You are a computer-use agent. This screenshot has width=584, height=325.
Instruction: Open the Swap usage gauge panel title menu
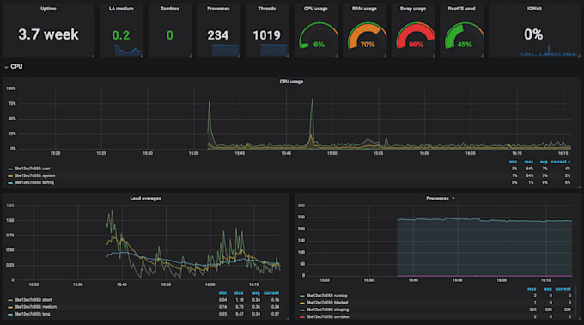(x=413, y=9)
